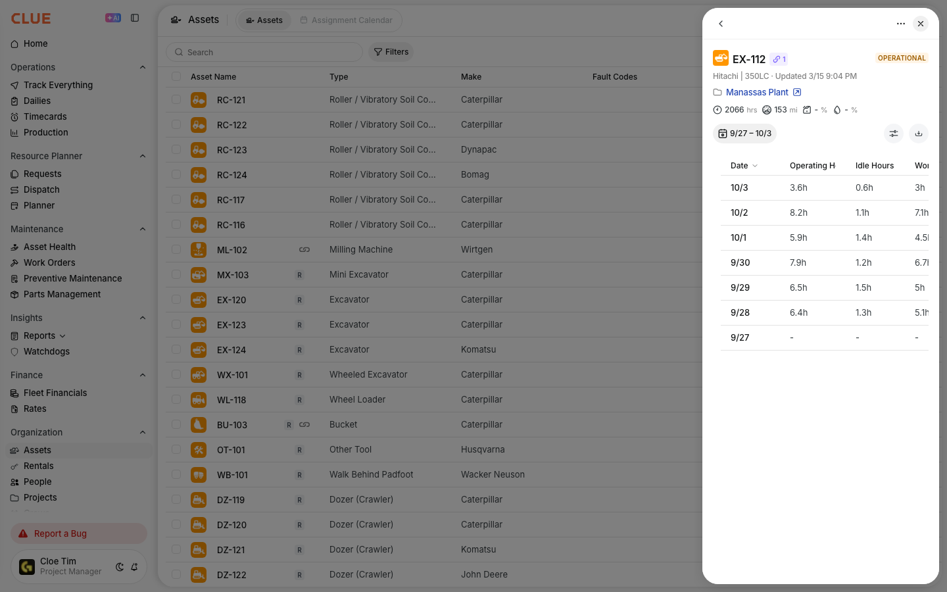Viewport: 947px width, 592px height.
Task: Click the WB-101 padfoot icon
Action: (x=199, y=475)
